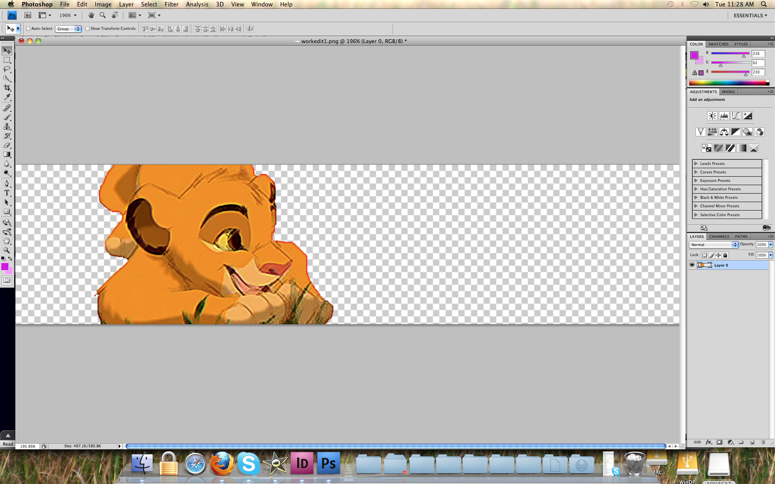Click the red value input field
This screenshot has width=775, height=484.
(x=758, y=54)
